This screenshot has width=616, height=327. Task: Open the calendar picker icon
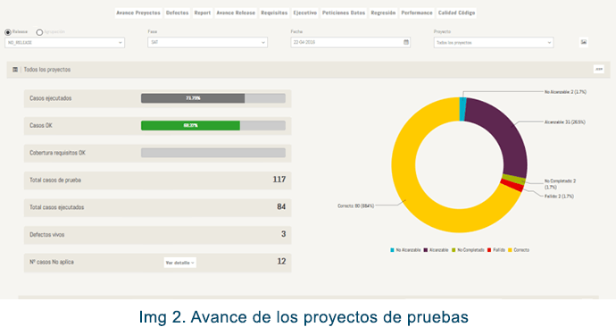coord(406,42)
